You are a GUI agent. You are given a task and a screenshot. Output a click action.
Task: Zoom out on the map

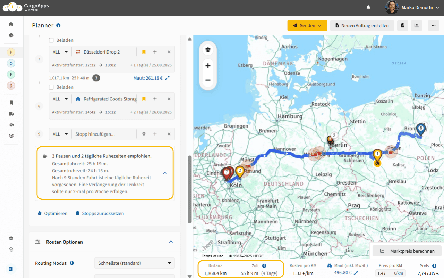point(208,80)
